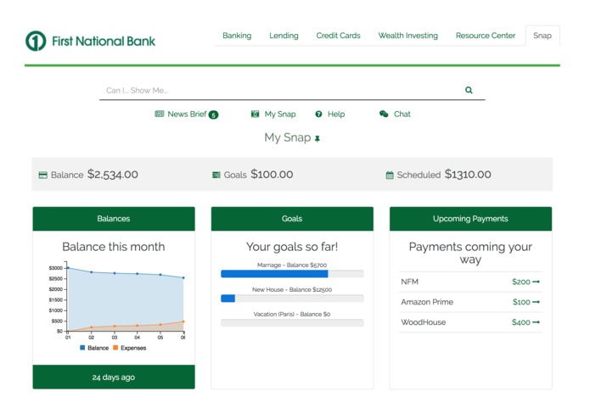
Task: Click the Goals card header
Action: coord(292,219)
